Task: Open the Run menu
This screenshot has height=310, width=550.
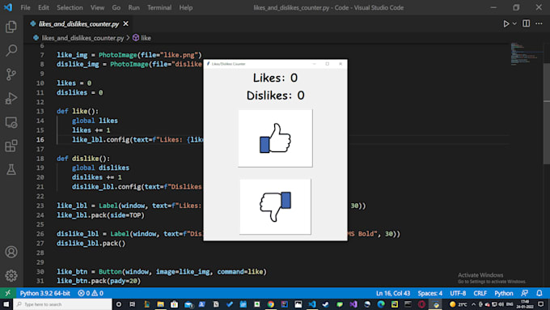Action: (133, 7)
